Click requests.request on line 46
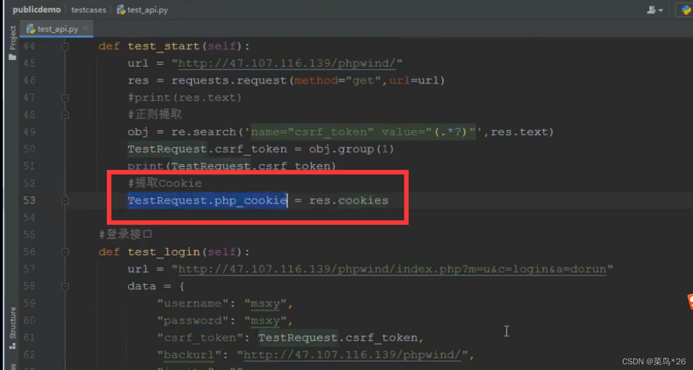This screenshot has height=370, width=693. (229, 81)
